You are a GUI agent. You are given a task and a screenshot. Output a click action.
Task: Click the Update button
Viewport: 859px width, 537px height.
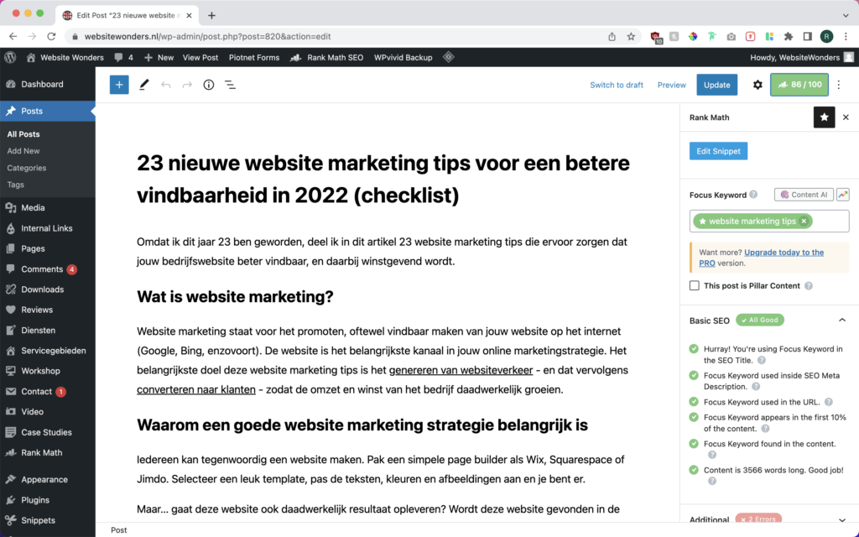click(717, 85)
